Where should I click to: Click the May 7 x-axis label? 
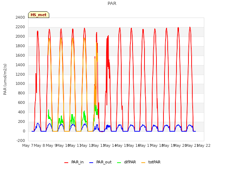point(28,145)
